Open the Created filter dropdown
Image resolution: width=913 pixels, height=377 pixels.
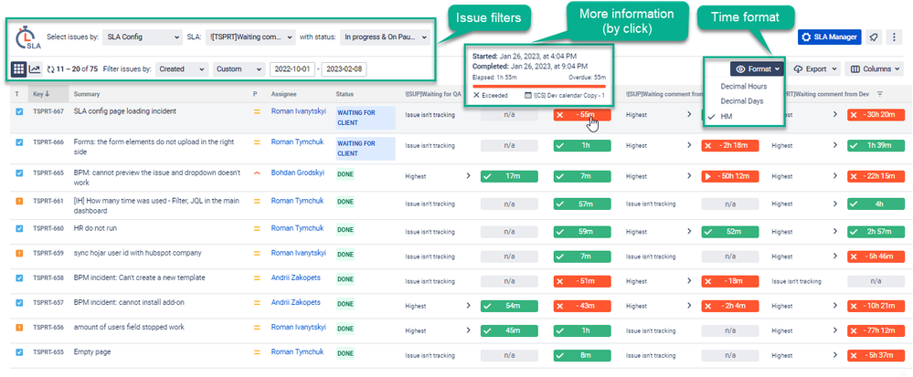pyautogui.click(x=182, y=68)
